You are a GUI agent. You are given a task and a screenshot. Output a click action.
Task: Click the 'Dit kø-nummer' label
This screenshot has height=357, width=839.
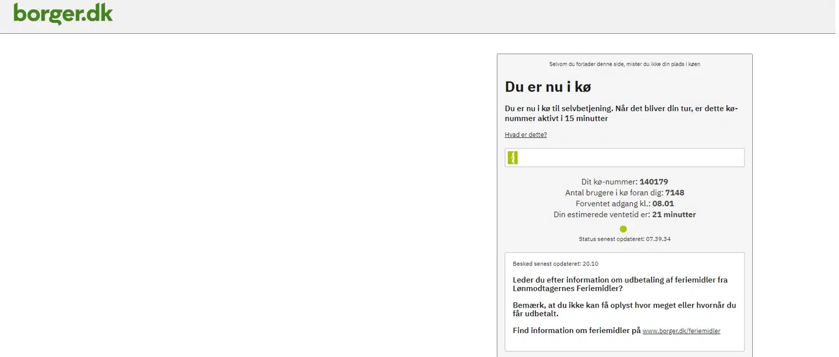[609, 182]
